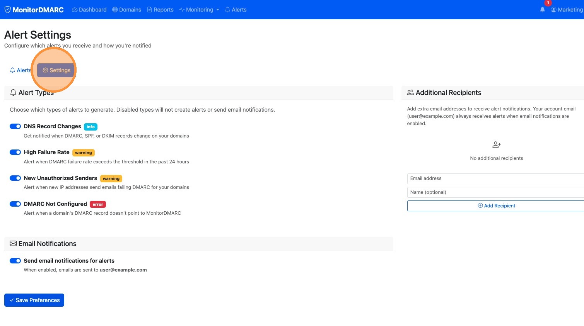Click the error badge next to DMARC Not Configured
The width and height of the screenshot is (584, 326).
98,204
